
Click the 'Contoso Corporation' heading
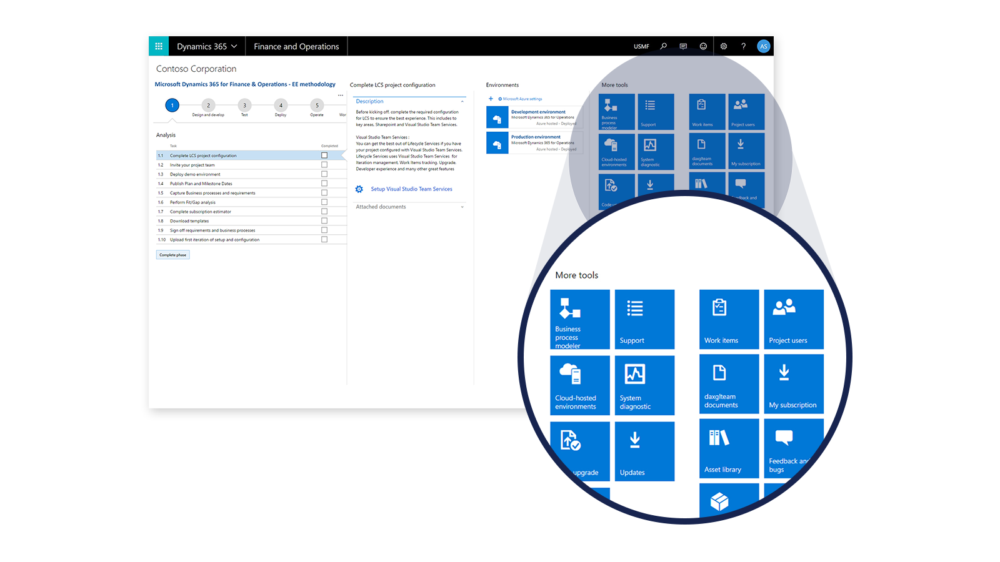point(196,69)
